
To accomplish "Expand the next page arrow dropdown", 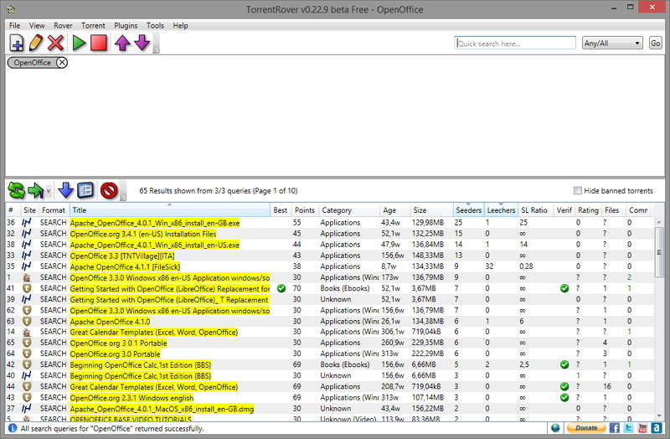I will tap(49, 191).
